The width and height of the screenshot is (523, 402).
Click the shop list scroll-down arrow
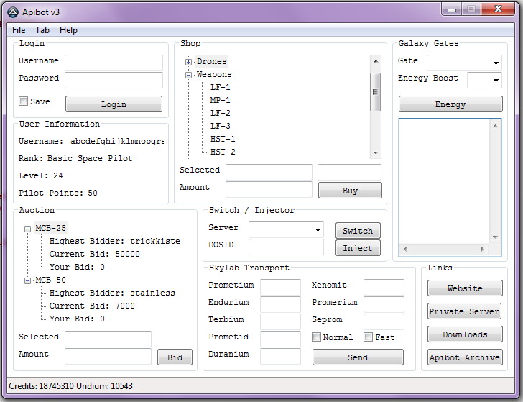[x=376, y=152]
